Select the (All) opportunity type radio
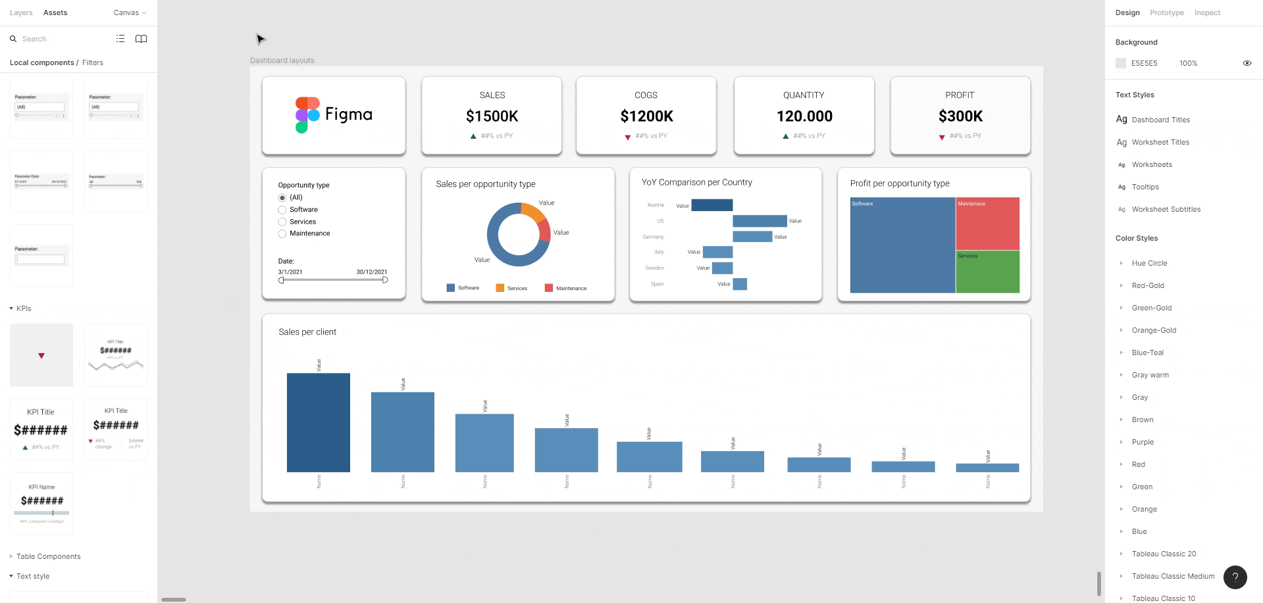Image resolution: width=1263 pixels, height=603 pixels. 282,198
